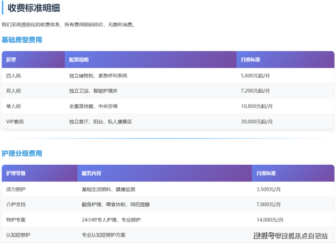Select the 活力照护 care level cell
Screen dimensions: 335x243
[16, 189]
